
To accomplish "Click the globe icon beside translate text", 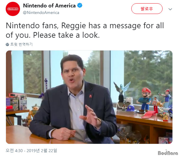I will tap(7, 44).
